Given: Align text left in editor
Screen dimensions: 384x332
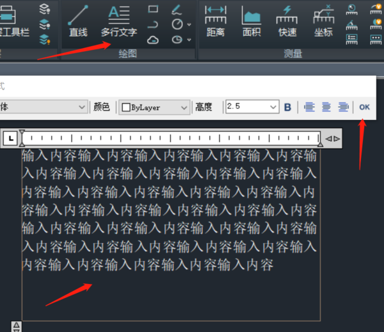Looking at the screenshot, I should click(x=309, y=107).
